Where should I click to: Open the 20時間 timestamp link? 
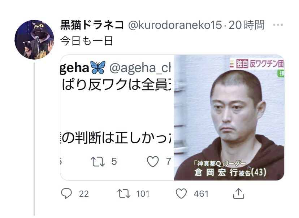coord(247,25)
